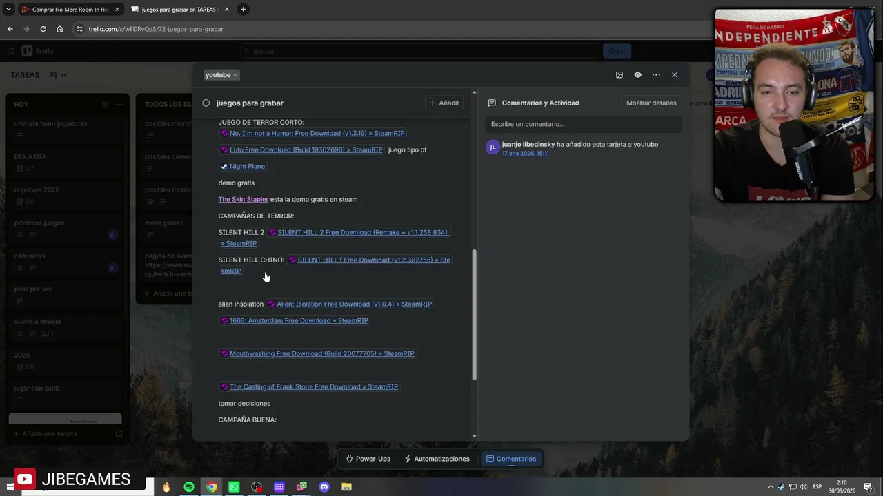Screen dimensions: 883x496
Task: Open Google Chrome from the taskbar
Action: click(x=212, y=487)
